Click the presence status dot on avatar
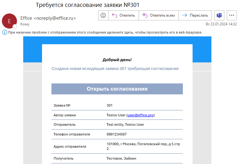 point(15,27)
